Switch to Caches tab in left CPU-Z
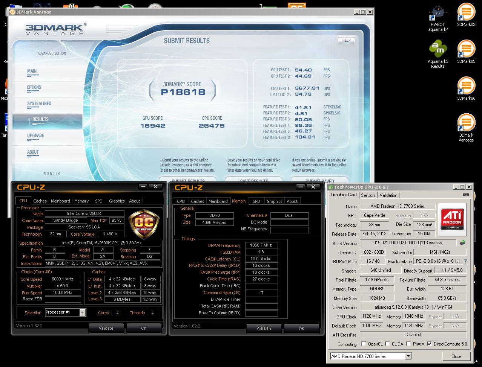482x367 pixels. 40,201
